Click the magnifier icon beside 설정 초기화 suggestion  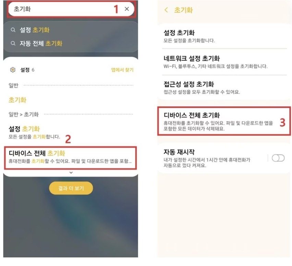coord(13,30)
